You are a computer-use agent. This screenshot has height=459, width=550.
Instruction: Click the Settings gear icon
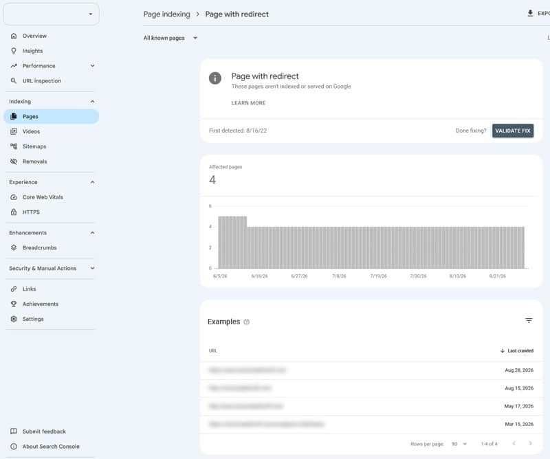point(14,319)
